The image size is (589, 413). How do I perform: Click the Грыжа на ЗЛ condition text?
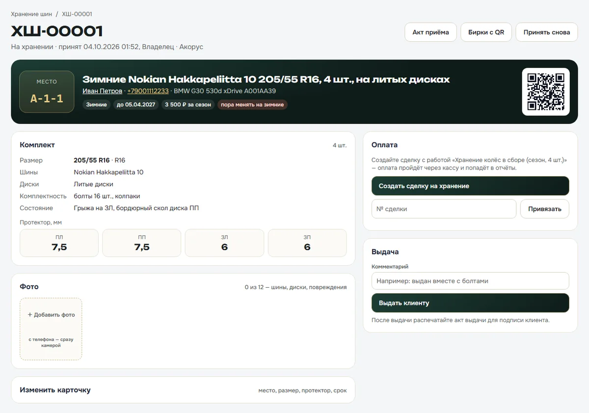tap(136, 208)
